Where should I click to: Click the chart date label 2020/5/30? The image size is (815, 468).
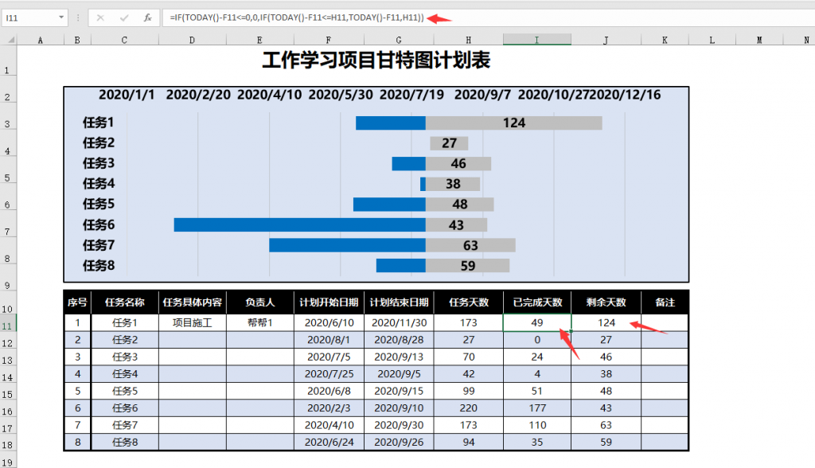341,95
